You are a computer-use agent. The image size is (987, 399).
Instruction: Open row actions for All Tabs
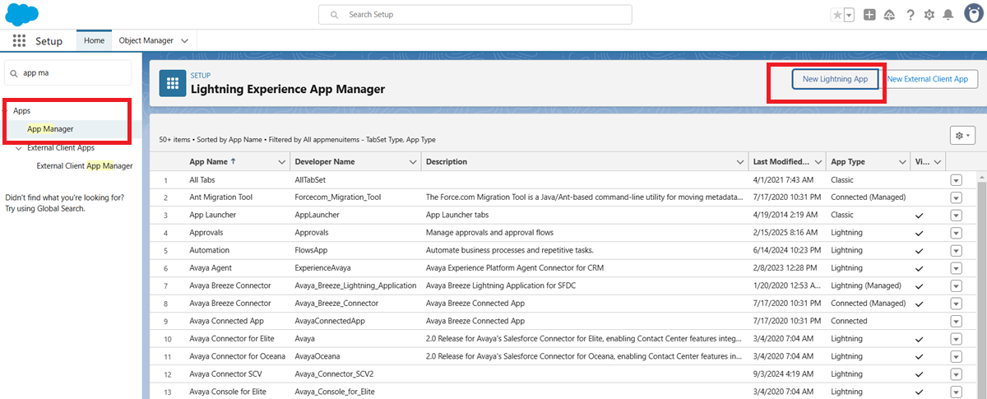[x=956, y=179]
